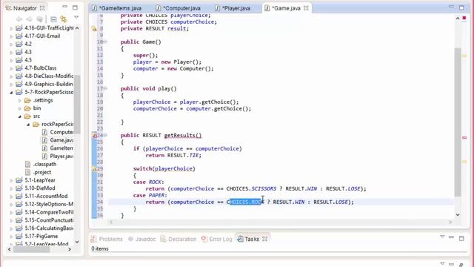The image size is (474, 267).
Task: Toggle Link with Editor in Navigator
Action: pos(64,19)
